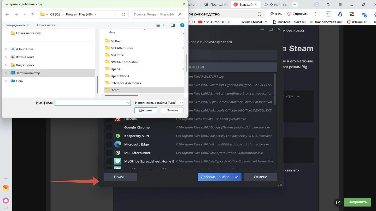Open the browser three-dot menu

315,14
